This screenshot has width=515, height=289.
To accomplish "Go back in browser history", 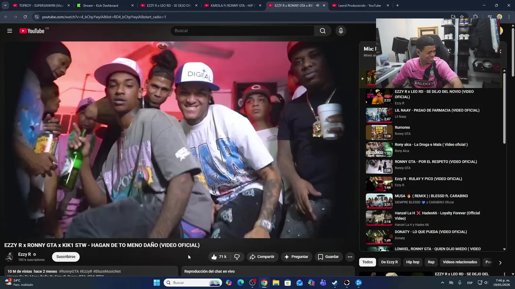I will click(6, 17).
